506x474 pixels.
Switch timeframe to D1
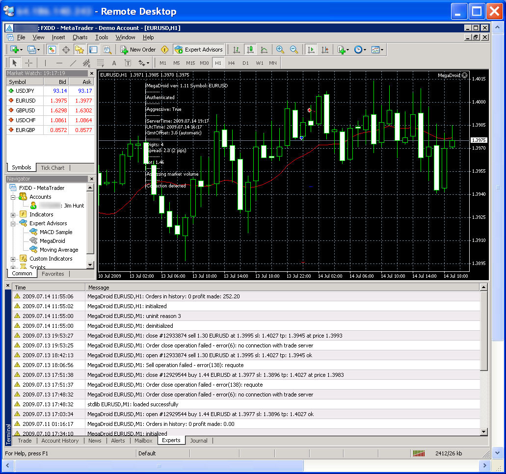[245, 63]
